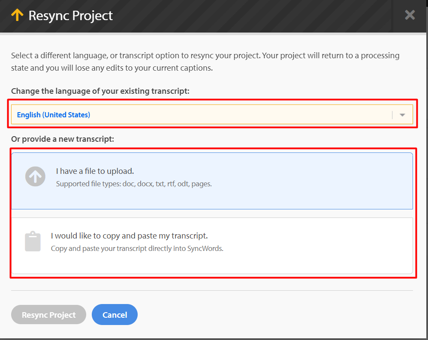The width and height of the screenshot is (428, 340).
Task: Click the gray upload arrow circle icon
Action: tap(35, 176)
